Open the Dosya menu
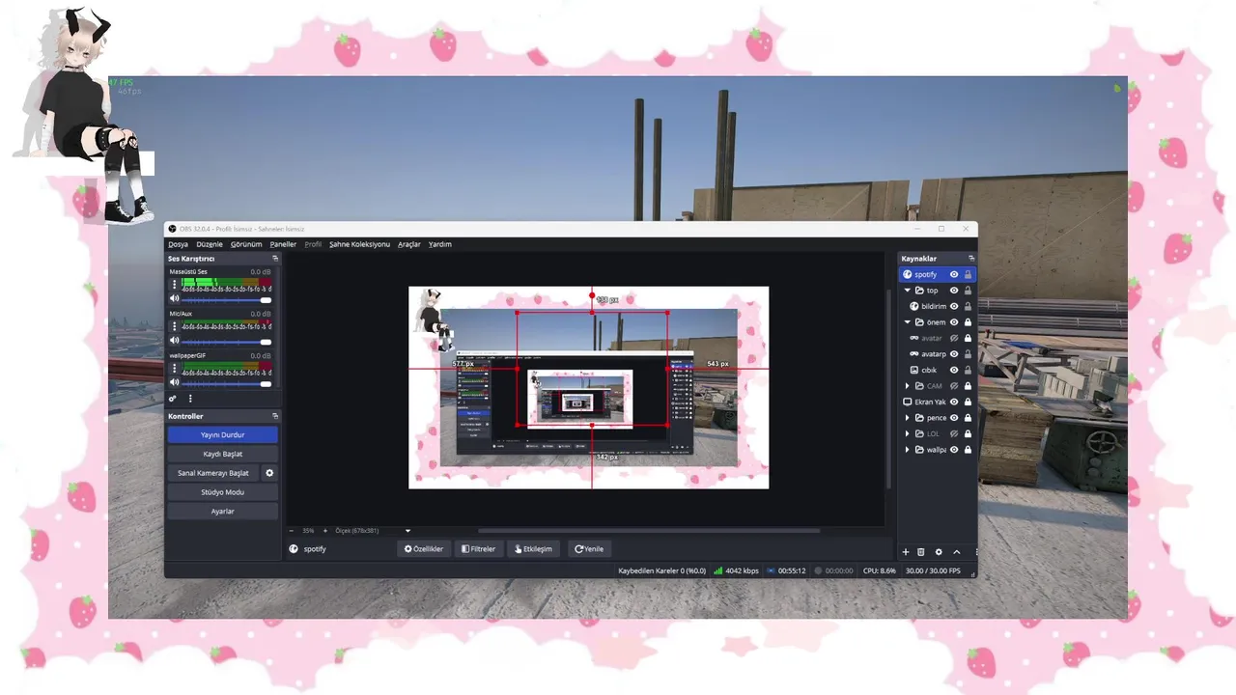 click(x=178, y=244)
